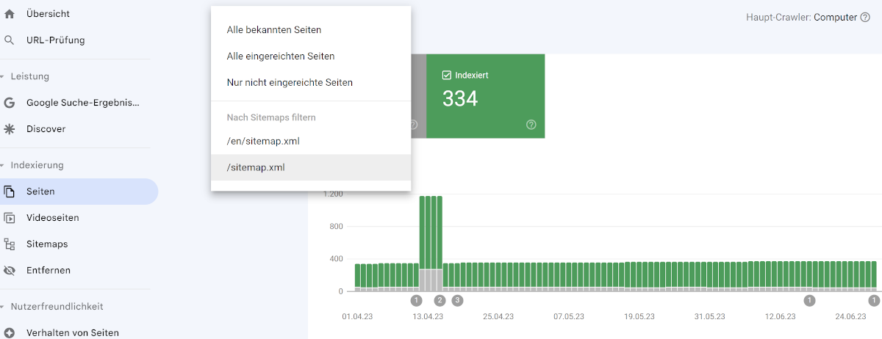Collapse the Nutzerfreundlichkeit section
The width and height of the screenshot is (882, 339).
[x=3, y=307]
